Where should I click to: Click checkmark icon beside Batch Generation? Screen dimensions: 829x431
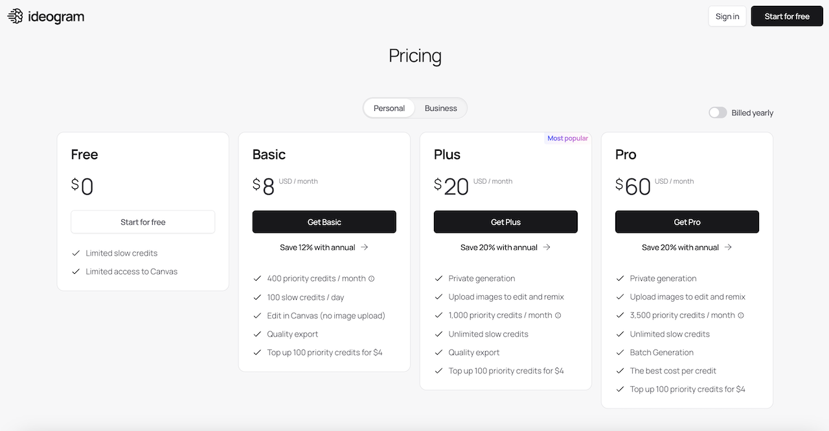click(620, 353)
